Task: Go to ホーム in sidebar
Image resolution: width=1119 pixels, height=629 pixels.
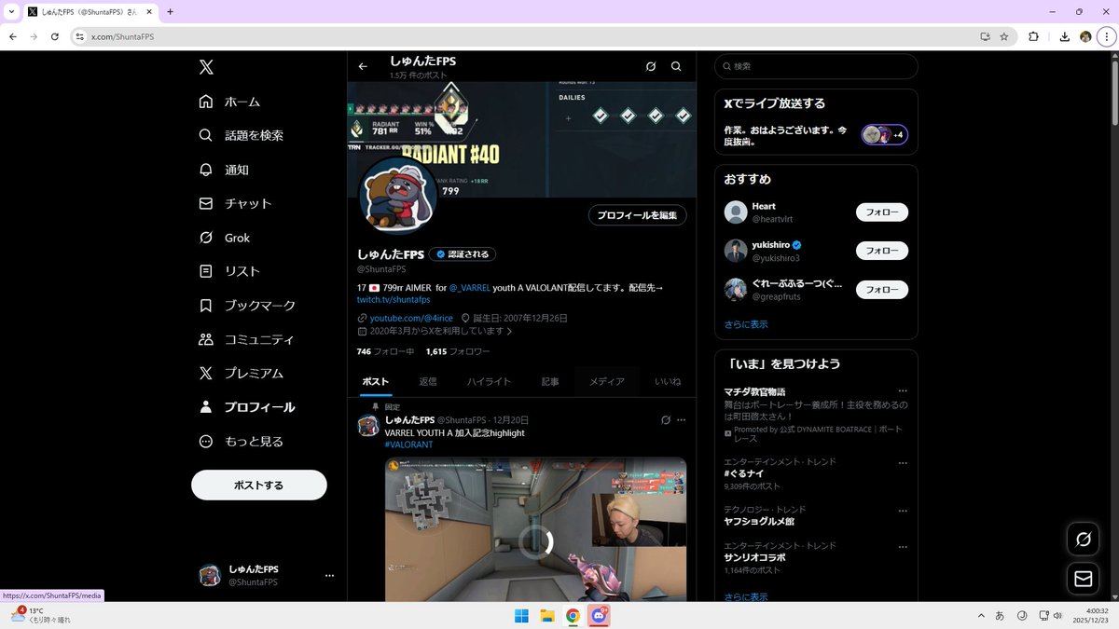Action: coord(229,102)
